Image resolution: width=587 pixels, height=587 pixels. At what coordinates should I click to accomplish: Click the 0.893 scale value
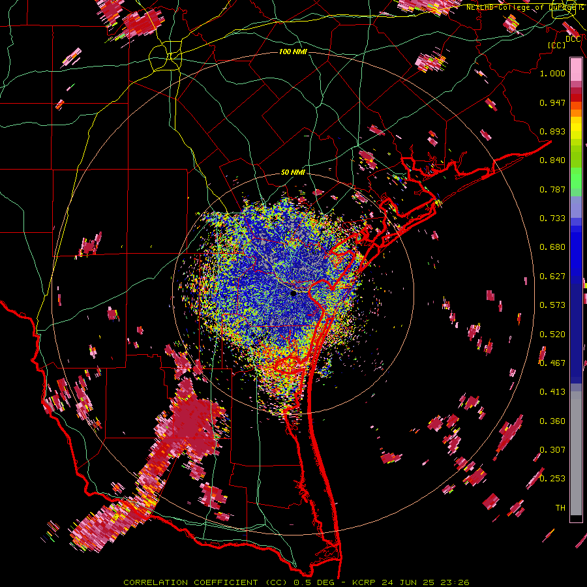tap(552, 131)
